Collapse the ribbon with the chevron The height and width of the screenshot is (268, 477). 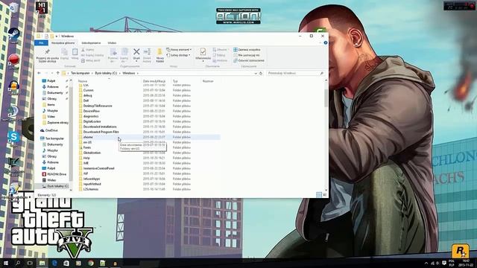320,43
